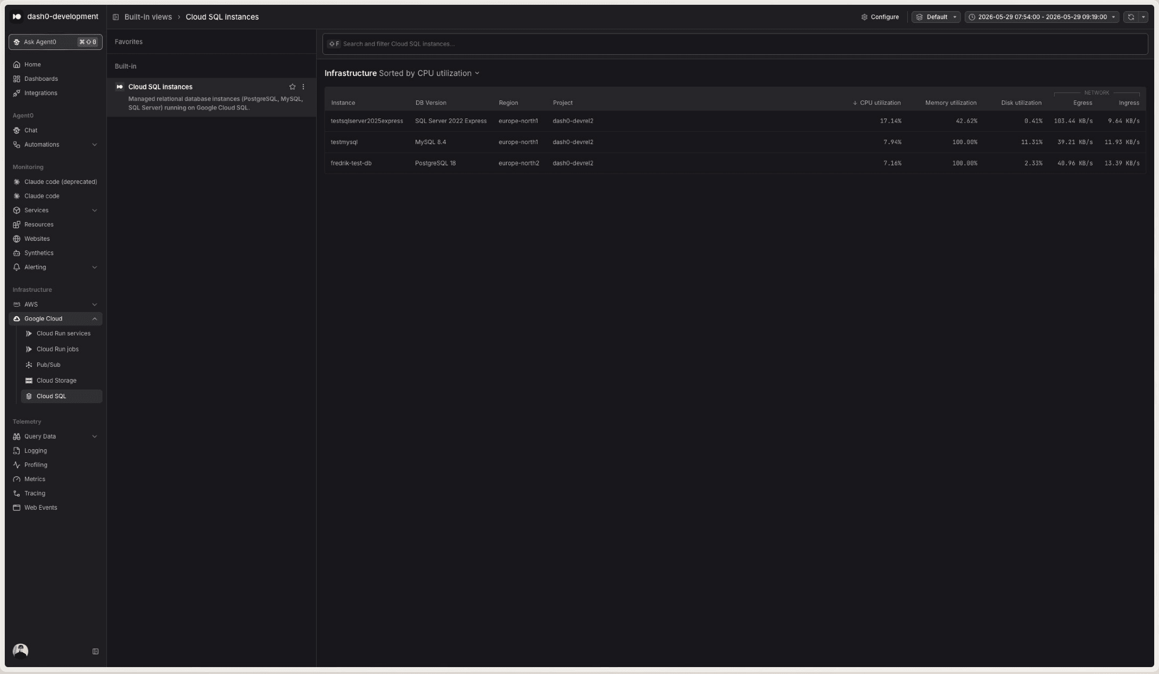
Task: Open the three-dot menu for Cloud SQL instances view
Action: (303, 87)
